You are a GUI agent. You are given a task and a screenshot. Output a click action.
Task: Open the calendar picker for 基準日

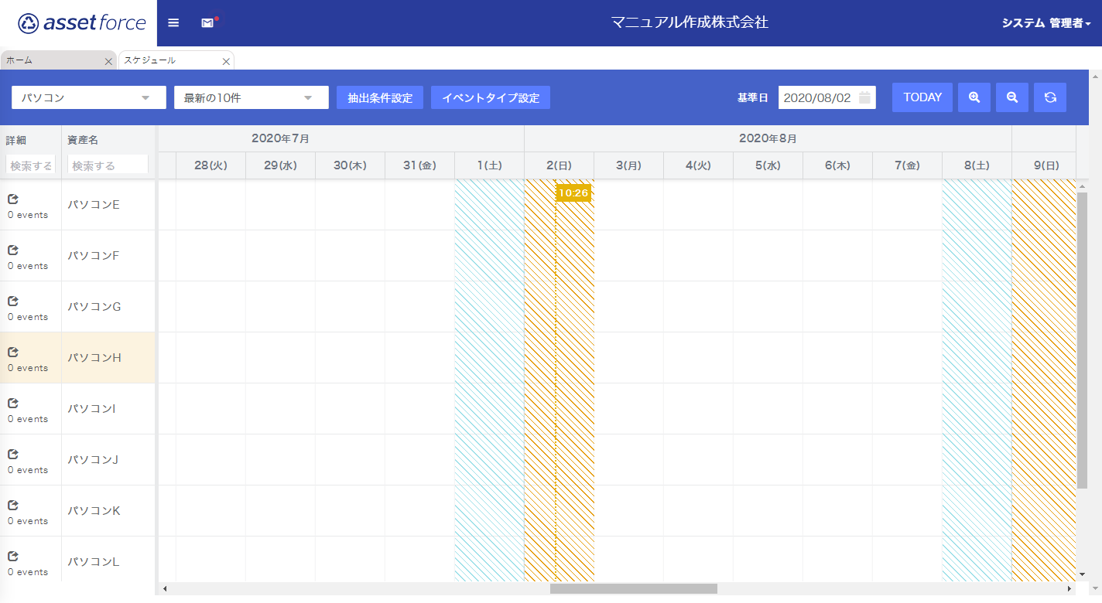(865, 97)
